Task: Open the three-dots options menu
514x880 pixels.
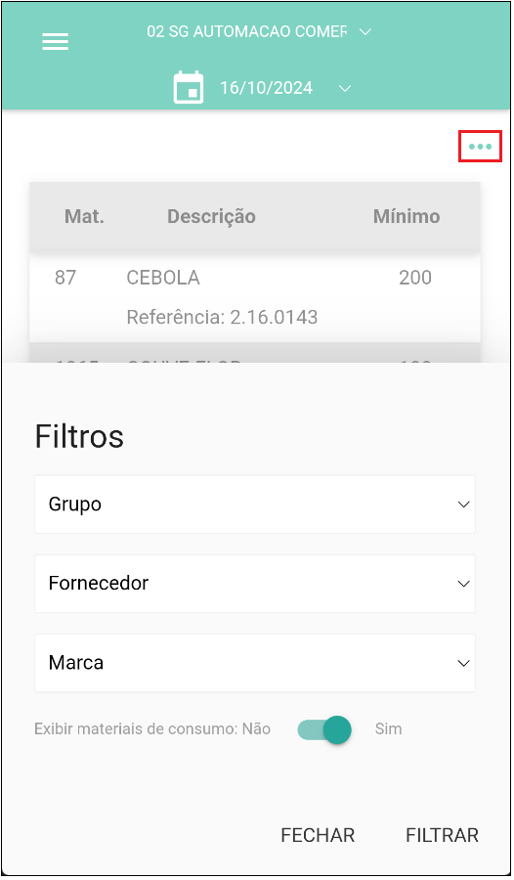Action: pyautogui.click(x=480, y=147)
